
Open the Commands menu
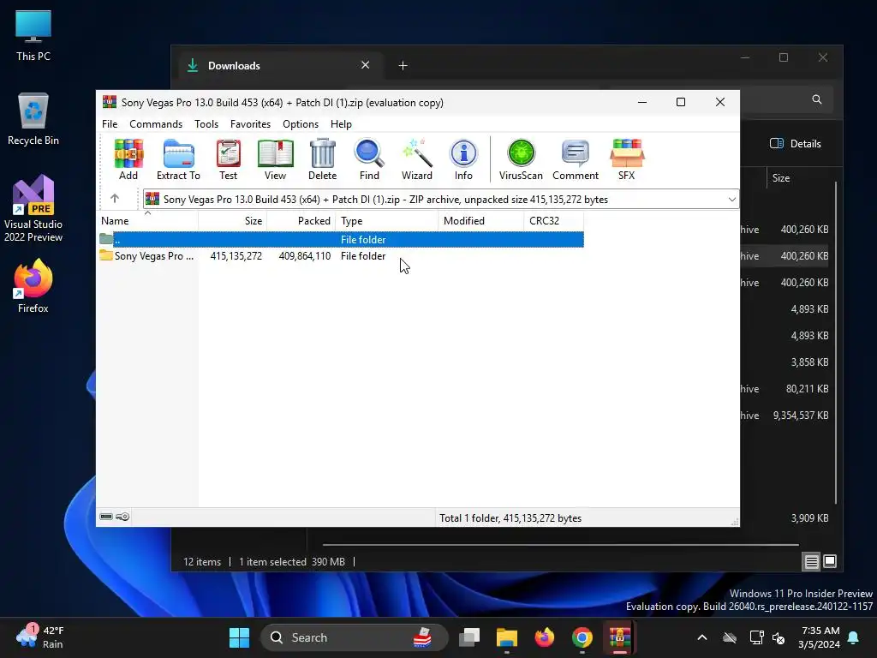(x=156, y=124)
